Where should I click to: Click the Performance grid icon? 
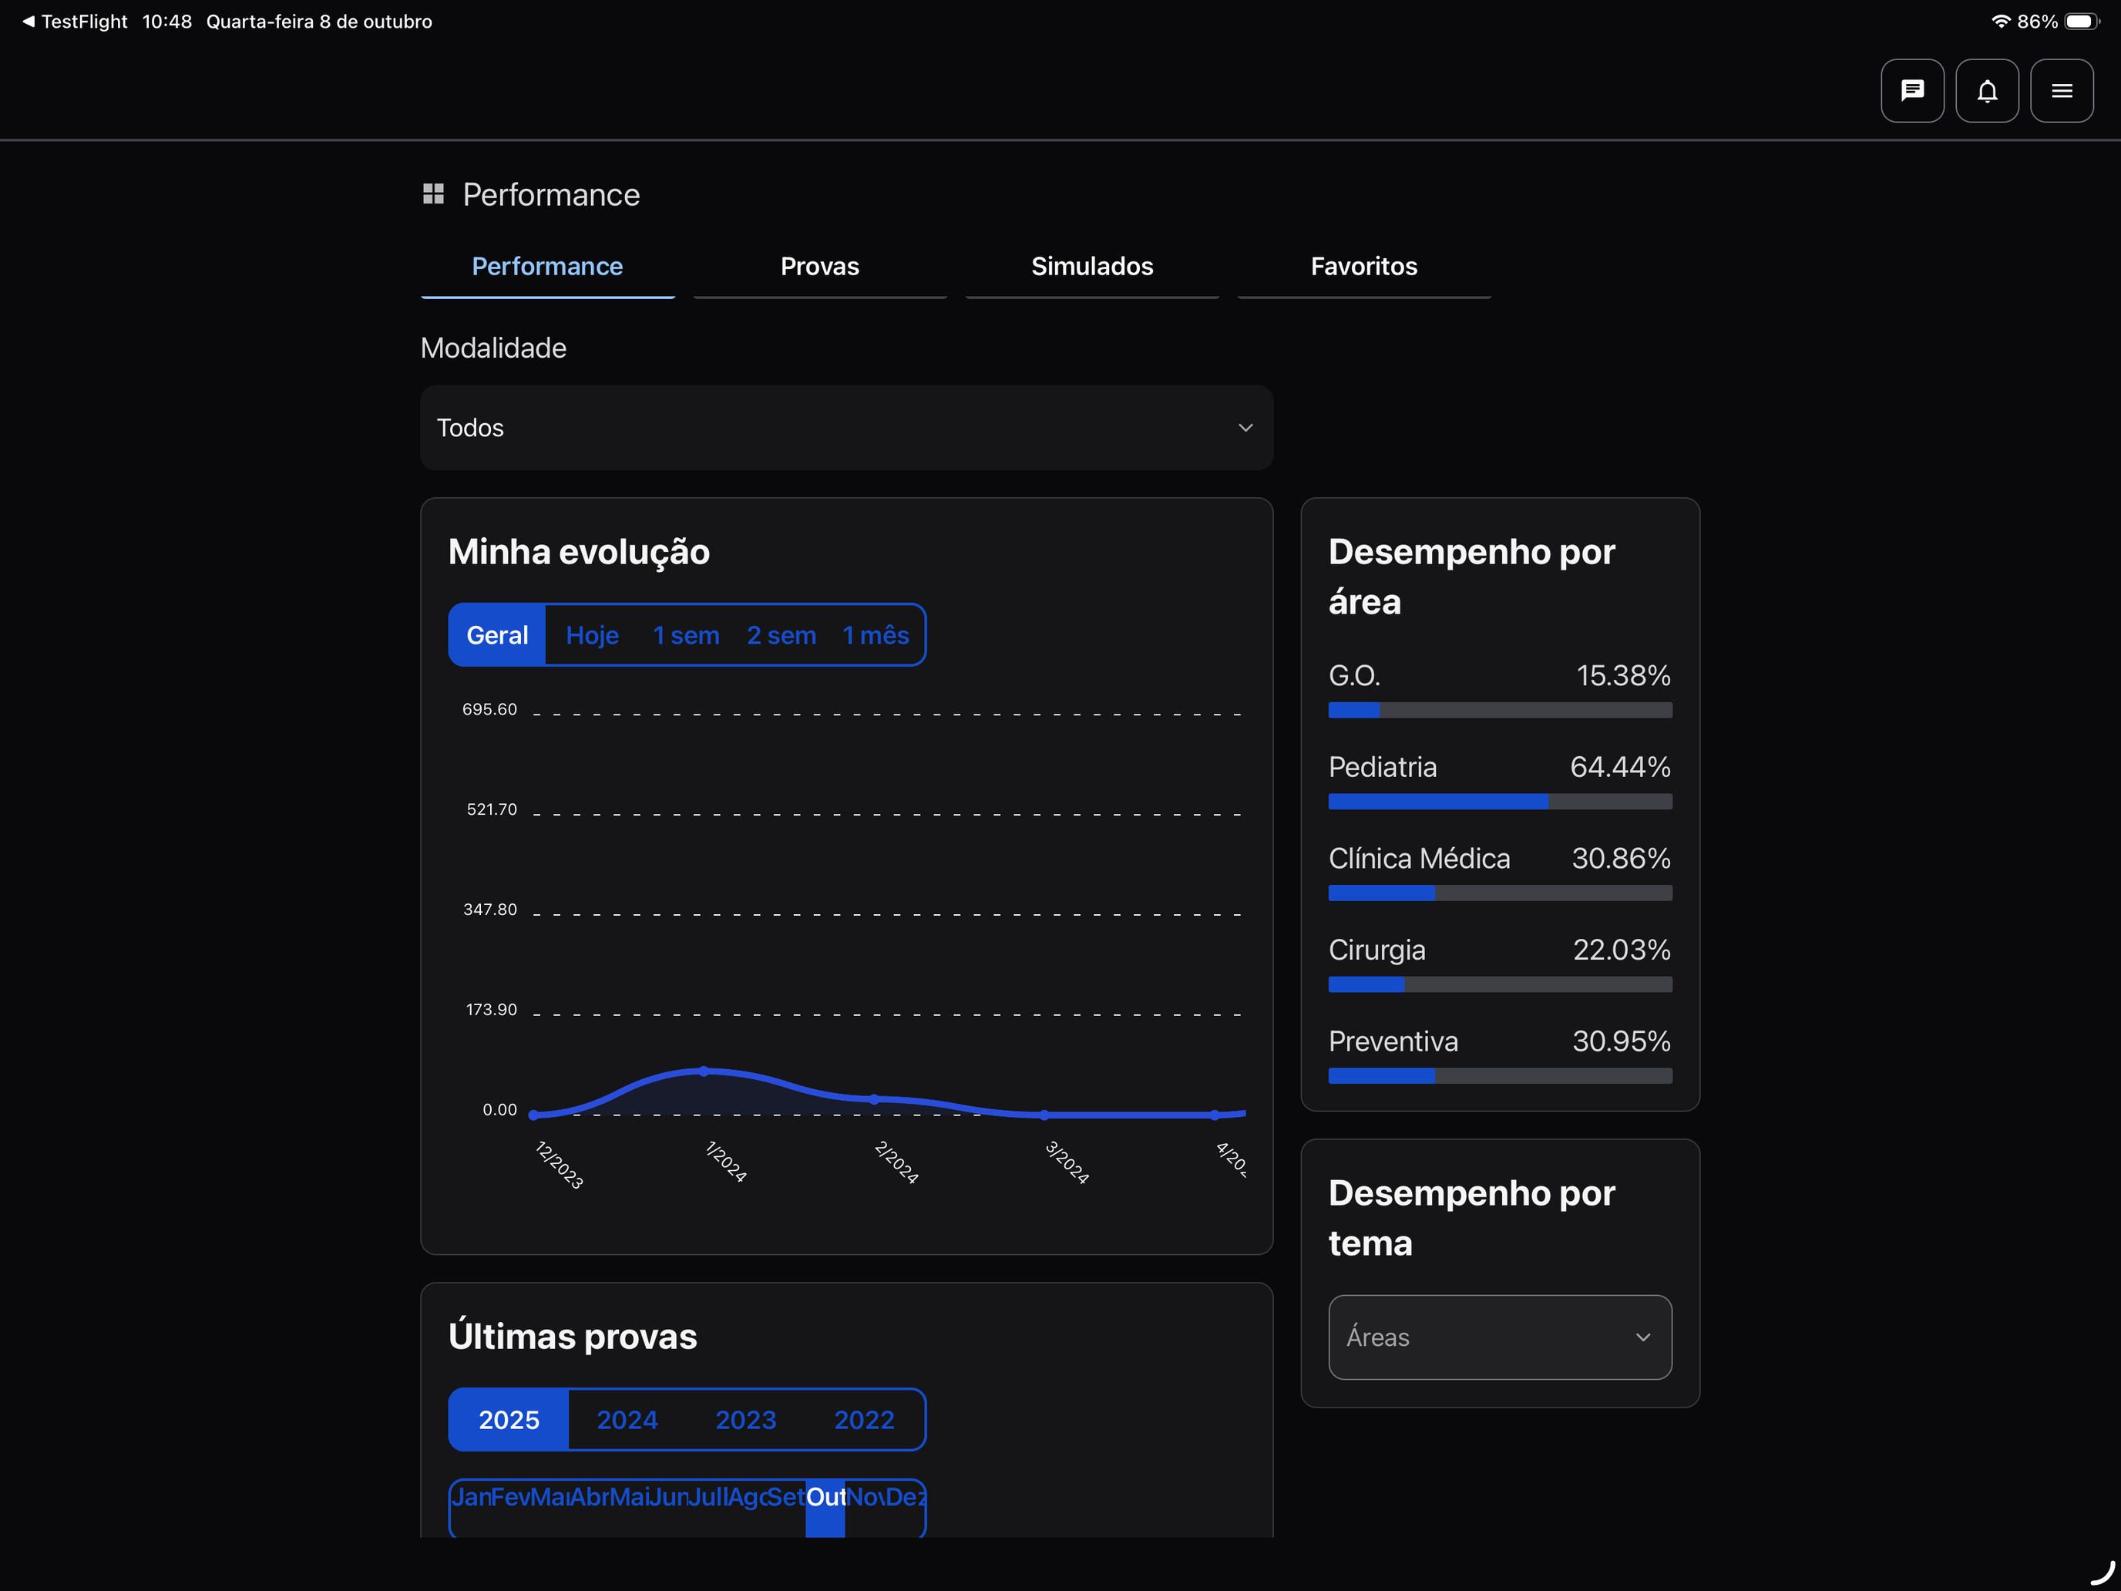coord(433,195)
